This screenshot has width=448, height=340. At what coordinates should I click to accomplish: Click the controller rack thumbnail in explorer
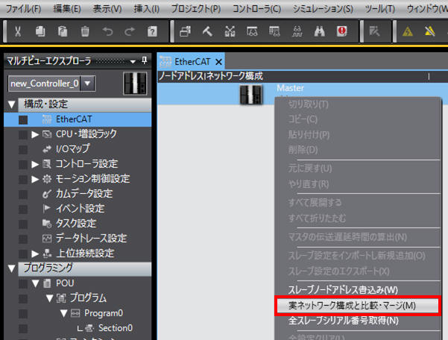tap(135, 84)
